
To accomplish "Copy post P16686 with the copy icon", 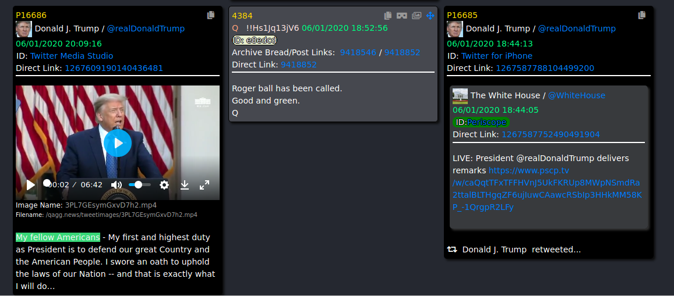I will (x=211, y=15).
